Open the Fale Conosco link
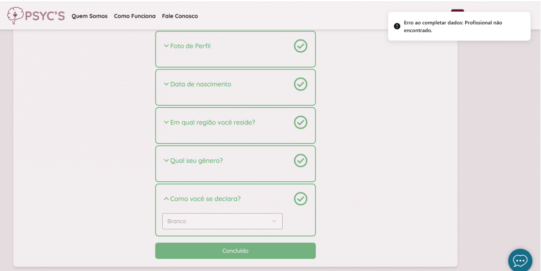The height and width of the screenshot is (271, 541). point(180,16)
